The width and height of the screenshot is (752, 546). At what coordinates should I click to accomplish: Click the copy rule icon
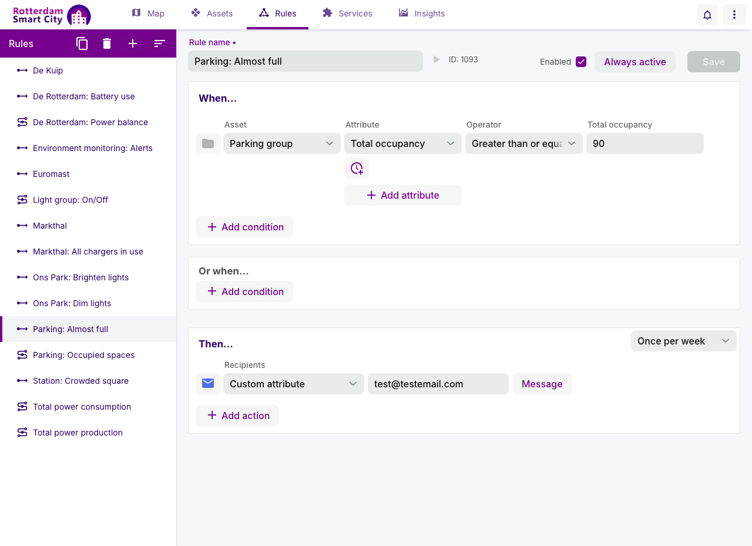[x=82, y=43]
